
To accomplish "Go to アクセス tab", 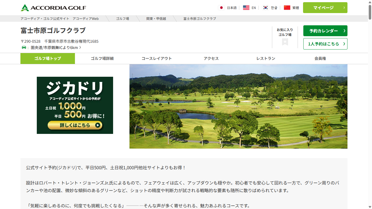I will 211,59.
